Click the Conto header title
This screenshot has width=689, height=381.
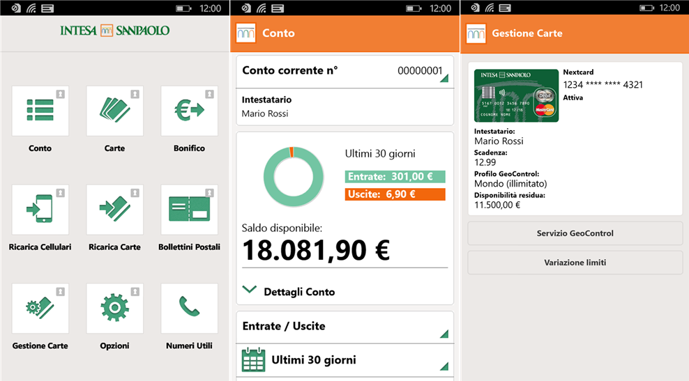(278, 33)
